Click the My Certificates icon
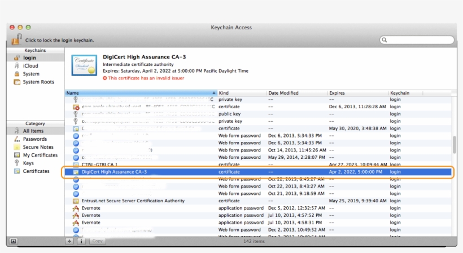The width and height of the screenshot is (463, 253). point(17,155)
